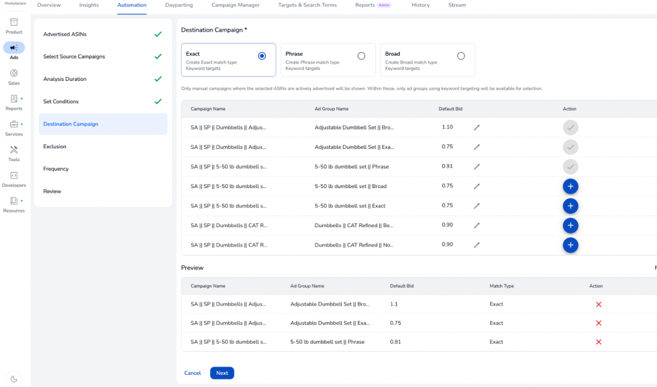Image resolution: width=657 pixels, height=387 pixels.
Task: Edit default bid 1.10 pencil icon
Action: (477, 128)
